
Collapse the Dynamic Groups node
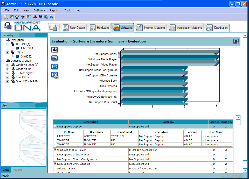point(3,61)
